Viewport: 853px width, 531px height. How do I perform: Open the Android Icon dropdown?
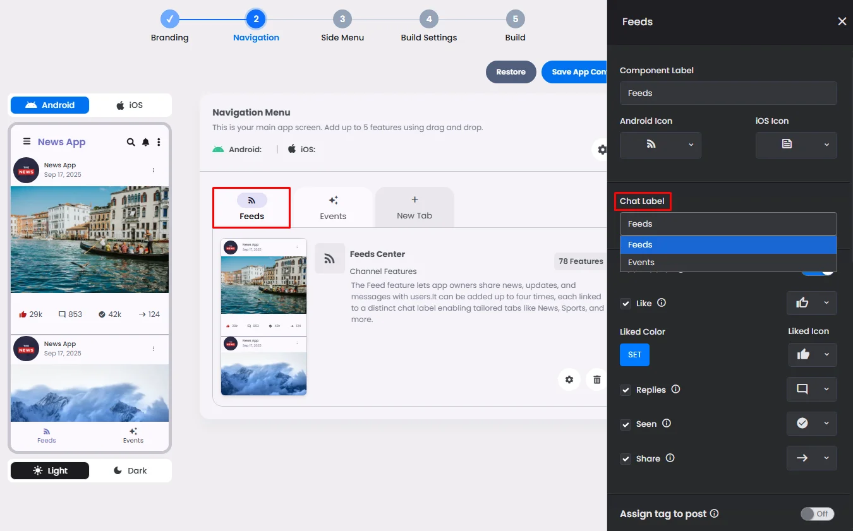[660, 145]
